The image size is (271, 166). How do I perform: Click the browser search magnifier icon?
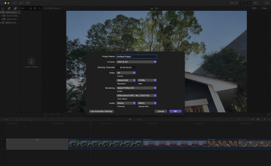[x=39, y=8]
